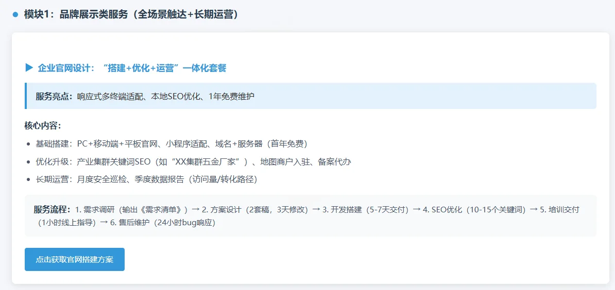
Task: Click the 点击获取官网搭建方案 button
Action: pyautogui.click(x=75, y=260)
